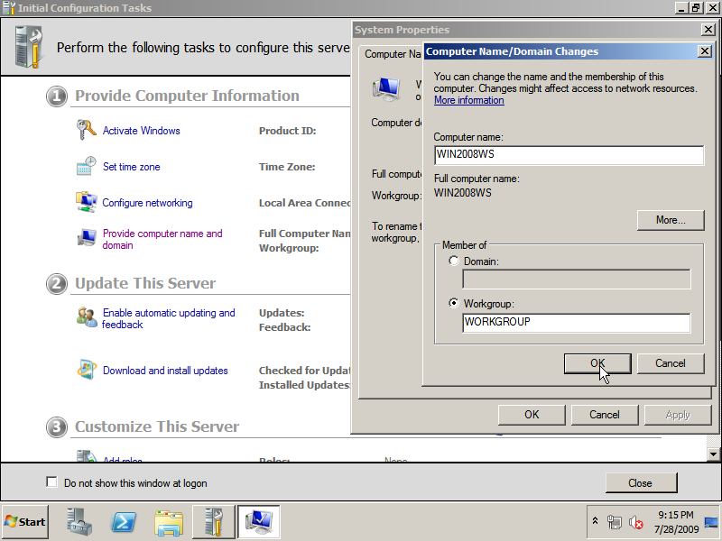Click the Set time zone link
Viewport: 722px width, 541px height.
[x=131, y=167]
